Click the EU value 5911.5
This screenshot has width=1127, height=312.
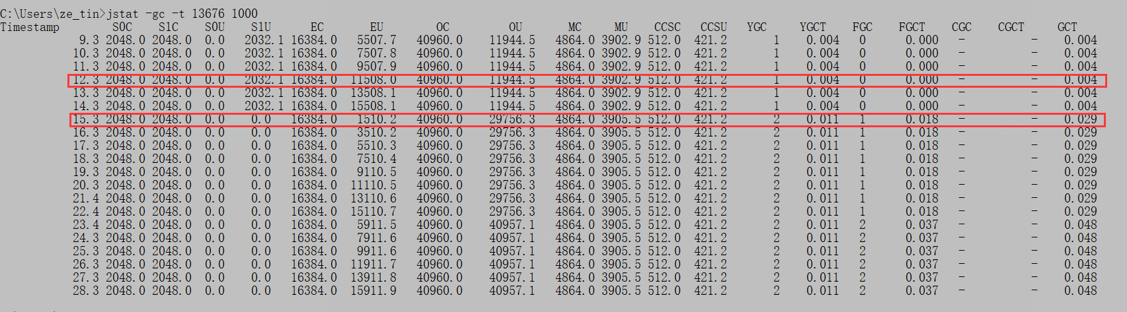[377, 225]
